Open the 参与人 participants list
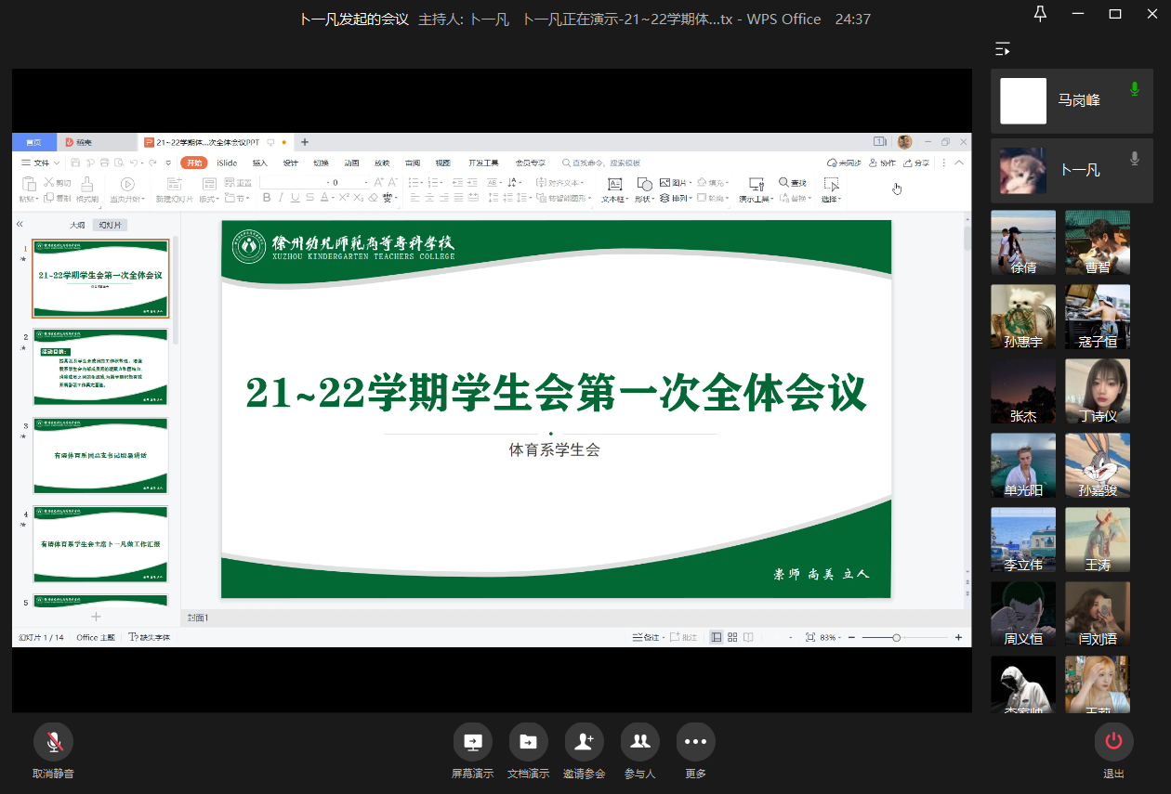Image resolution: width=1171 pixels, height=794 pixels. tap(639, 742)
